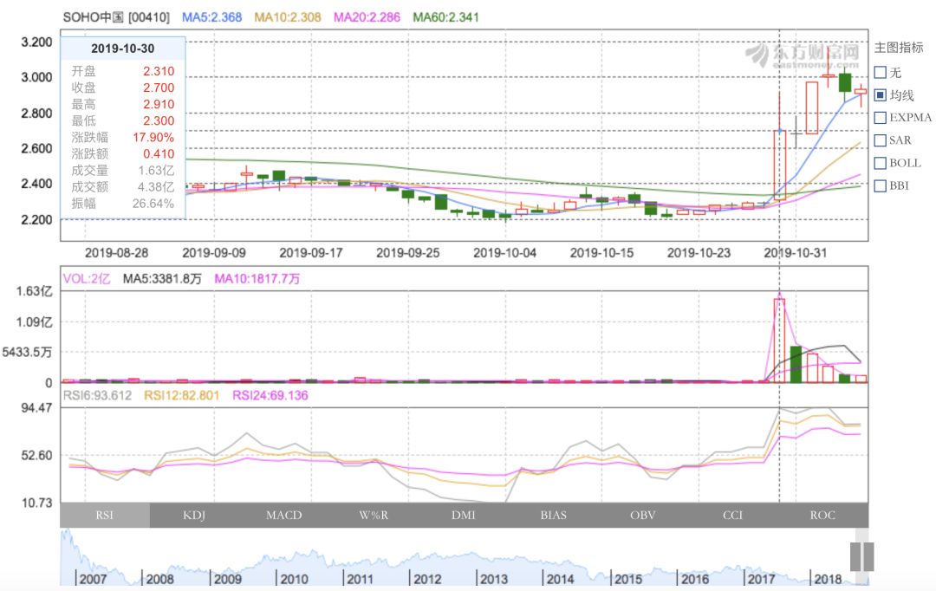The height and width of the screenshot is (591, 936).
Task: Click the VOL:2亿 volume label
Action: 87,279
